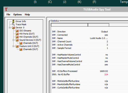The width and height of the screenshot is (128, 93).
Task: Click INF: MinKsGetBufferRuntime label
Action: (x=66, y=81)
